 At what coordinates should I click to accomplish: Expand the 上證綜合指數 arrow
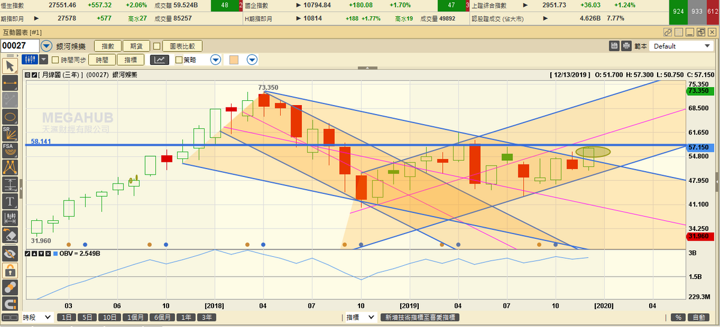pos(526,5)
